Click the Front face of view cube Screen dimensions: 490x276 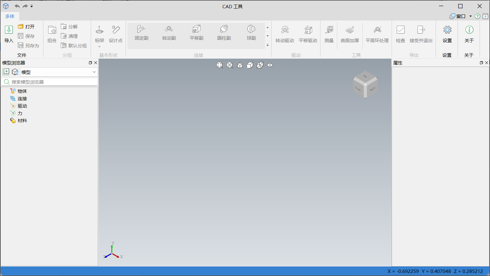358,89
